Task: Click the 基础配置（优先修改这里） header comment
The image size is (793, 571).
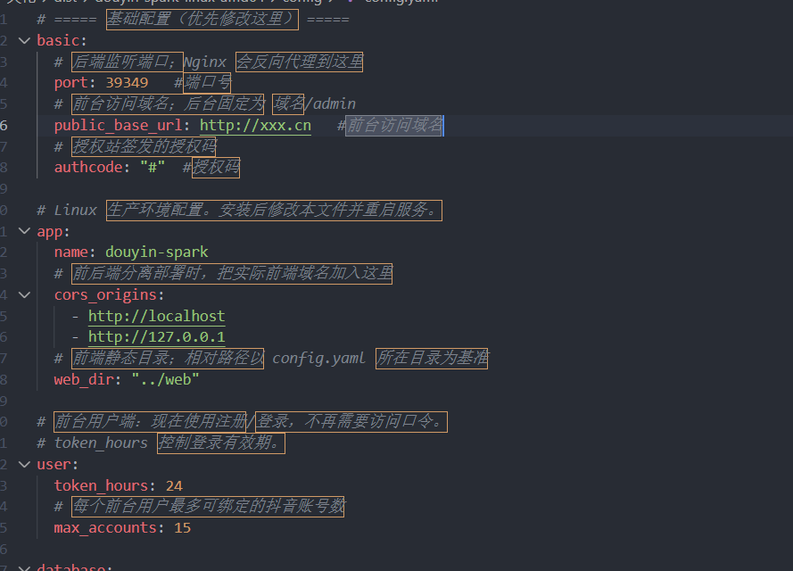Action: (x=202, y=20)
